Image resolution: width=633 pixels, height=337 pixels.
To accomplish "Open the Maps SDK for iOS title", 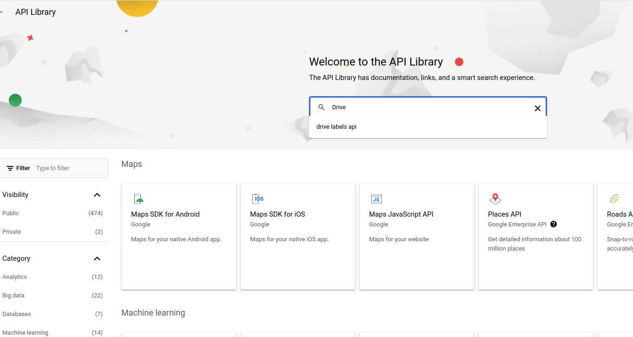I will pos(277,214).
